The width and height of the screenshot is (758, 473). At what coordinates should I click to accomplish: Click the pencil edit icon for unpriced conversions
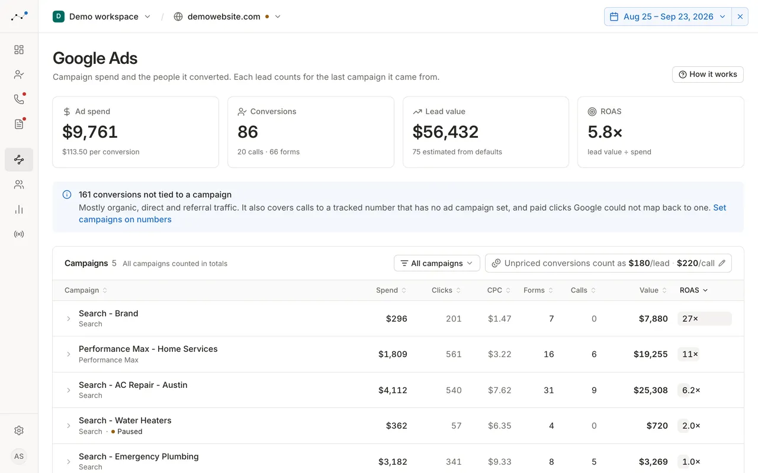[x=722, y=263]
